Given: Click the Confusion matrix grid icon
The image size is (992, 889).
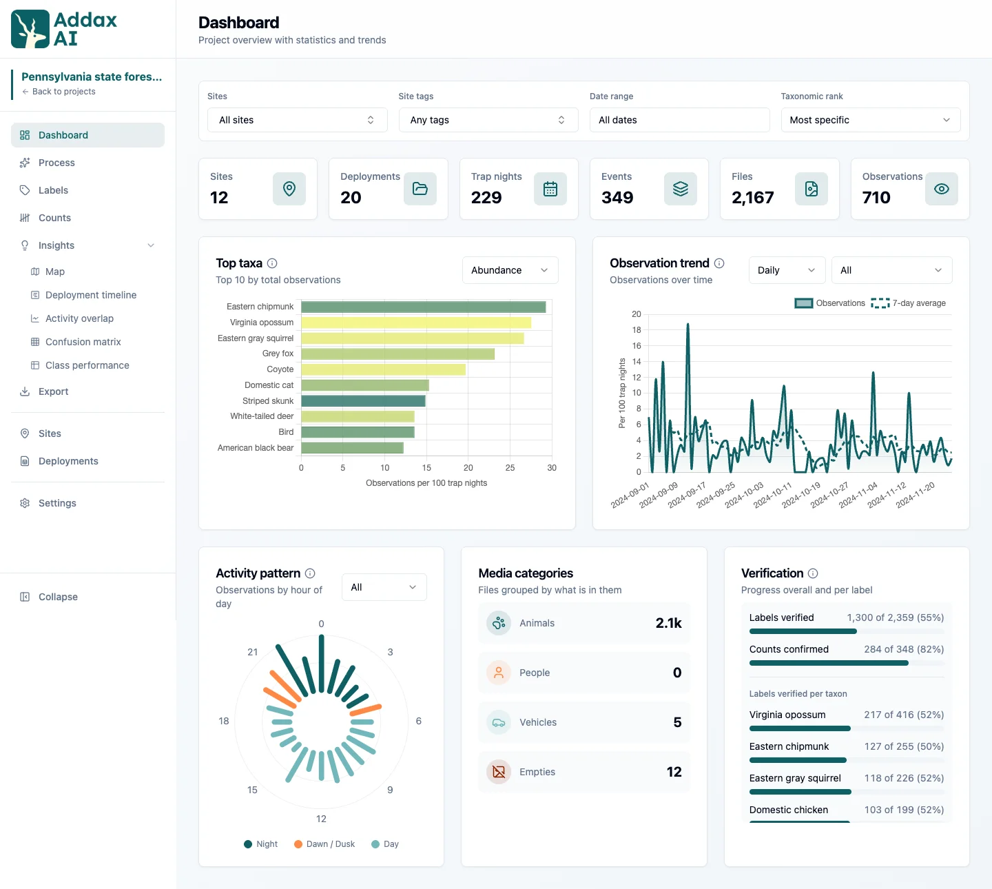Looking at the screenshot, I should pyautogui.click(x=35, y=342).
